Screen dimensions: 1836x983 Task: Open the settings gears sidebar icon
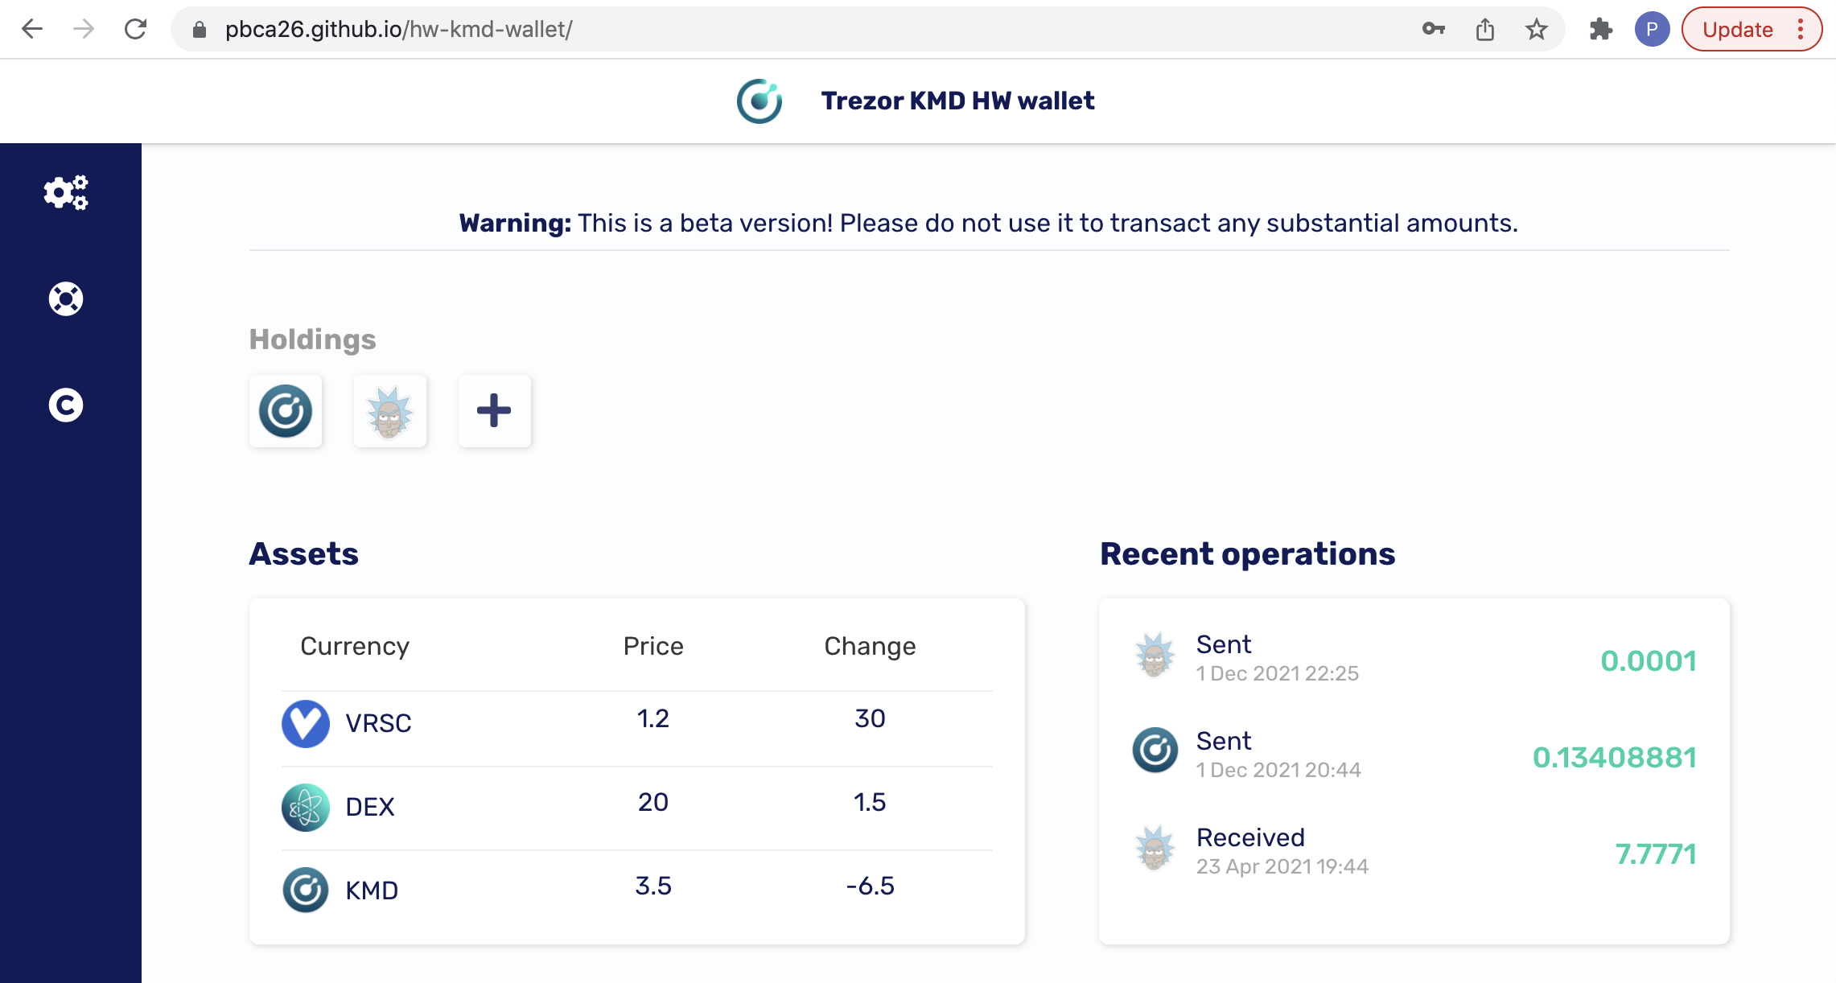[x=66, y=193]
